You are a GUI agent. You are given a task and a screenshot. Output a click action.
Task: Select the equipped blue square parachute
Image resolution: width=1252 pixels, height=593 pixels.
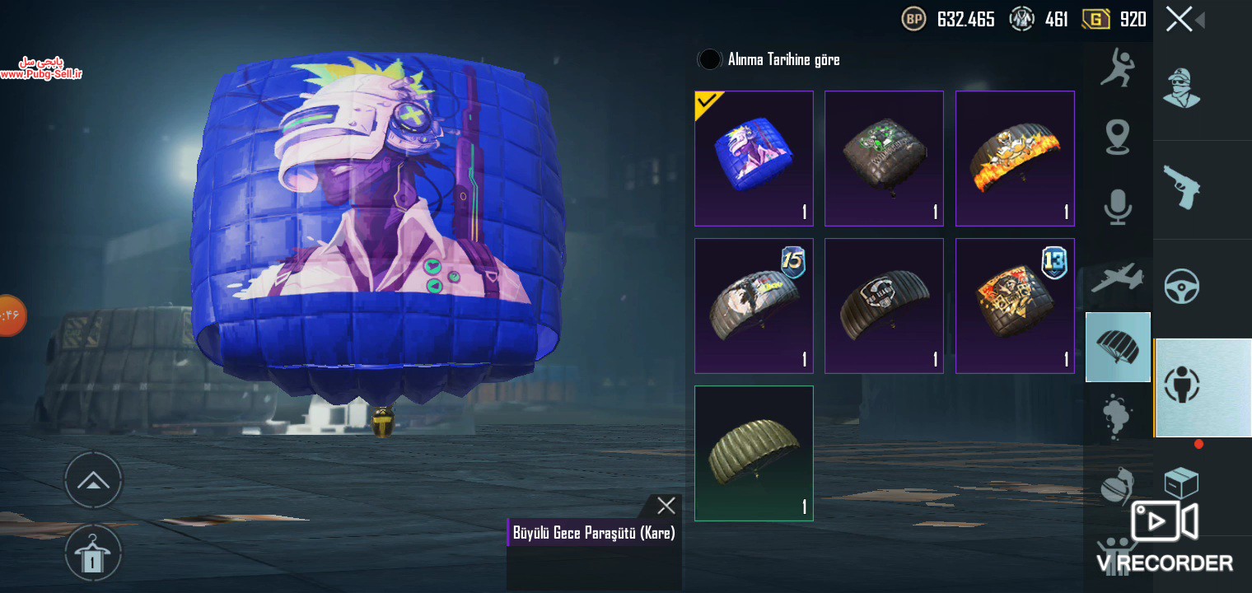coord(754,158)
